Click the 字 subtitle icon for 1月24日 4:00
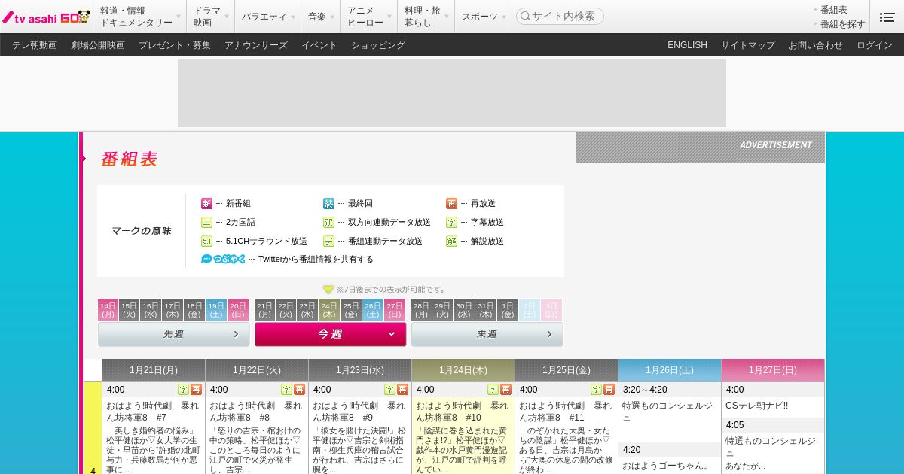This screenshot has height=474, width=904. (x=493, y=390)
